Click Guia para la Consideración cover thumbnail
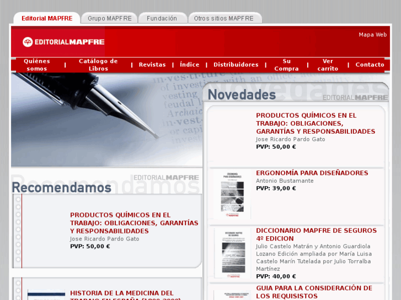Screen dimensions: 401x300 click(x=232, y=295)
